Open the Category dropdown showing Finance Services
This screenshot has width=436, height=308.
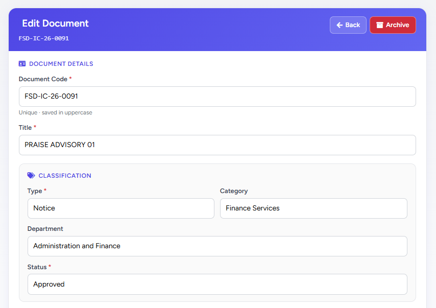[x=313, y=208]
